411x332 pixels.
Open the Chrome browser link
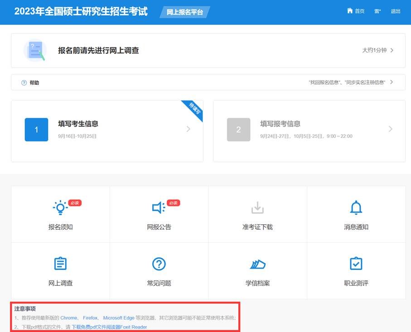click(69, 318)
